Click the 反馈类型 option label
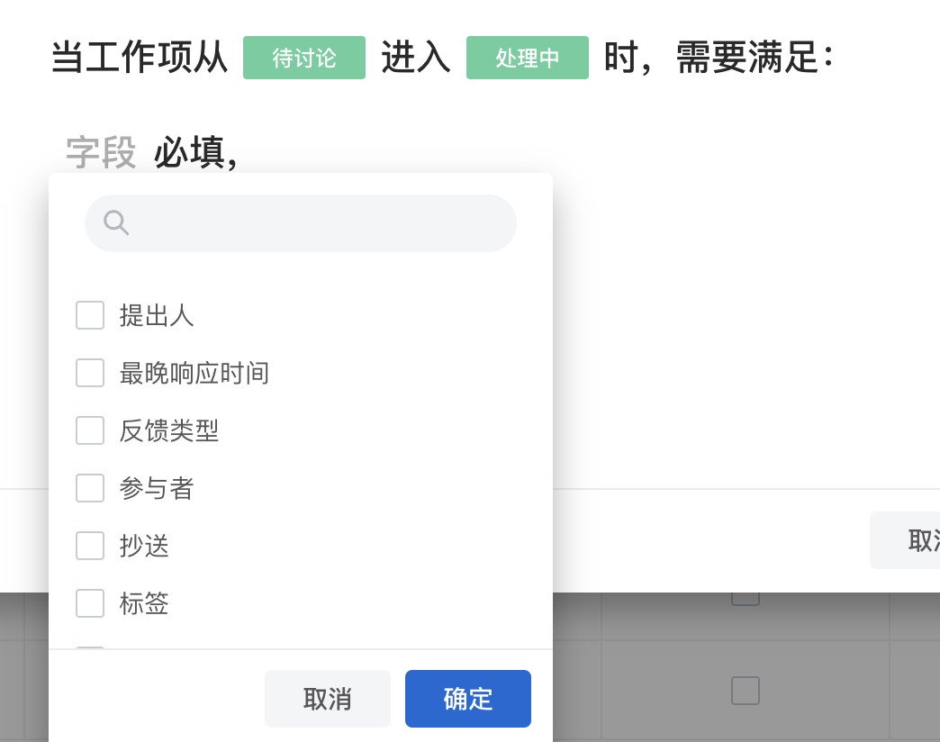The image size is (940, 742). point(169,430)
